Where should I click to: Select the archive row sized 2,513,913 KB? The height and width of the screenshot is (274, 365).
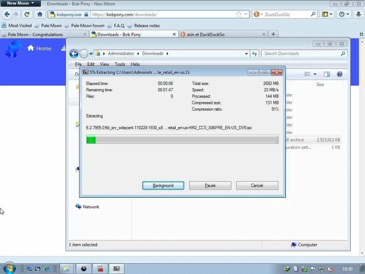click(313, 140)
